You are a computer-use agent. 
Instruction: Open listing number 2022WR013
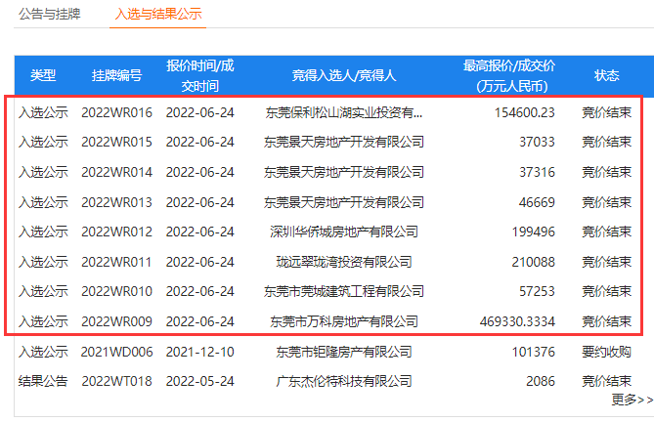click(x=116, y=202)
